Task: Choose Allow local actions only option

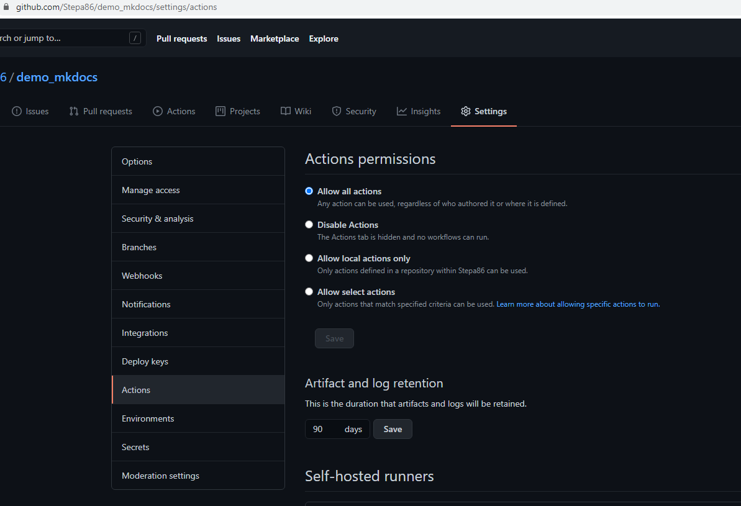Action: (x=309, y=258)
